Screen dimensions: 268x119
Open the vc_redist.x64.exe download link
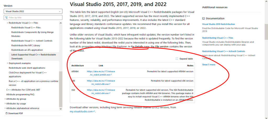tap(101, 91)
